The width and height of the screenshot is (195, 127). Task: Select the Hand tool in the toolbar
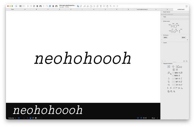(107, 6)
